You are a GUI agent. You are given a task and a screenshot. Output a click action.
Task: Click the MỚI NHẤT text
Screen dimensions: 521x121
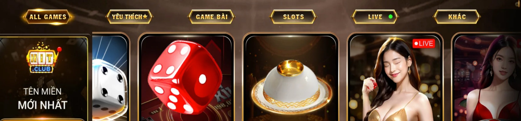[x=42, y=105]
